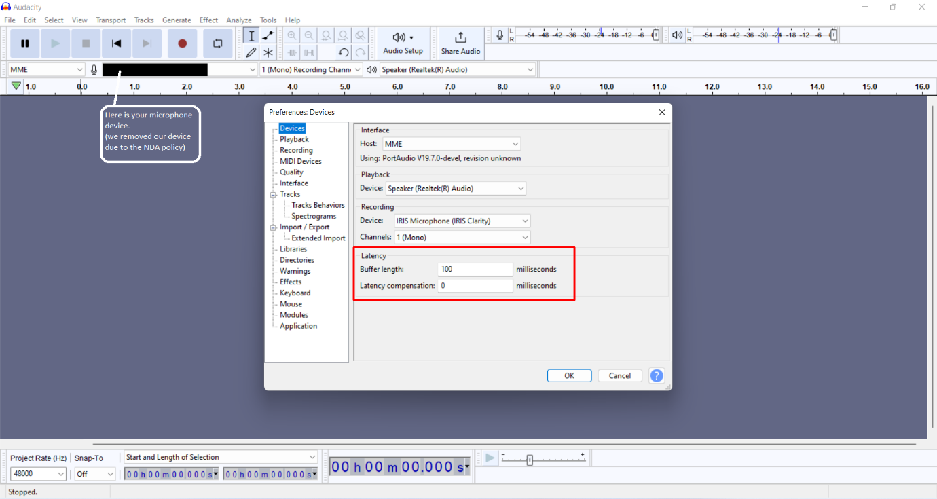Select Keyboard in preferences tree

tap(295, 293)
